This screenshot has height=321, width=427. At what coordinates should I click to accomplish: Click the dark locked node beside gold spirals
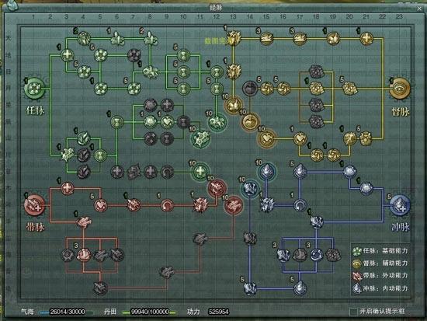[250, 88]
